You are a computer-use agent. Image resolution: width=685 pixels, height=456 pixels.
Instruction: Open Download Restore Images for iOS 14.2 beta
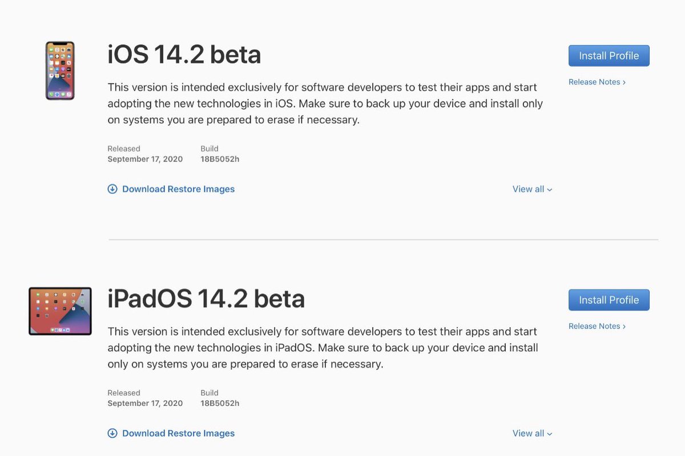pos(178,189)
